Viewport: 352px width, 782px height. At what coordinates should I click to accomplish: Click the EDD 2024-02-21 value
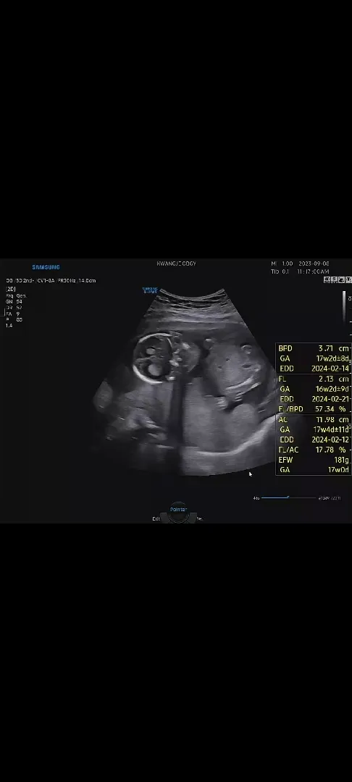point(314,399)
